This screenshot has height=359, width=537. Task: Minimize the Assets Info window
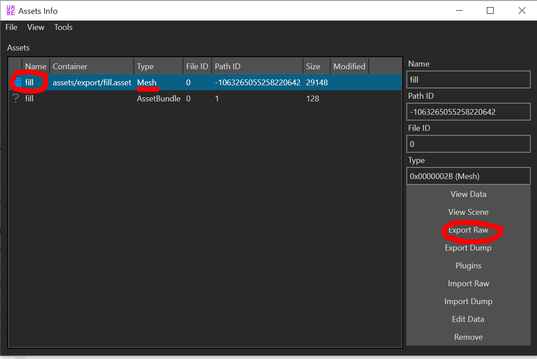pyautogui.click(x=459, y=11)
